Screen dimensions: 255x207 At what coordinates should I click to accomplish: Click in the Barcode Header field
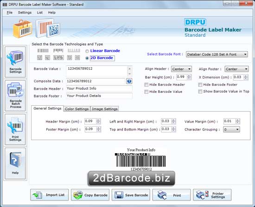pos(99,89)
